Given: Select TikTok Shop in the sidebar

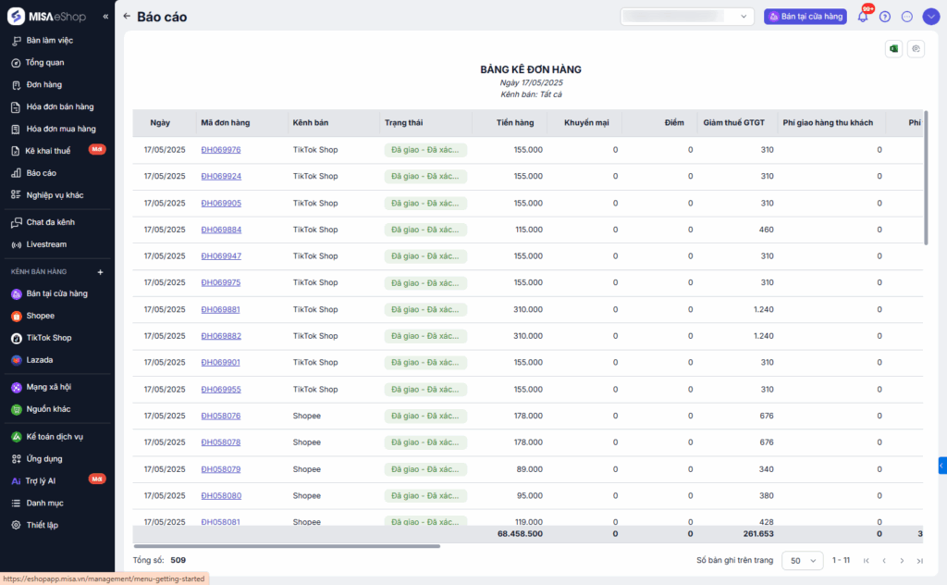Looking at the screenshot, I should coord(48,338).
